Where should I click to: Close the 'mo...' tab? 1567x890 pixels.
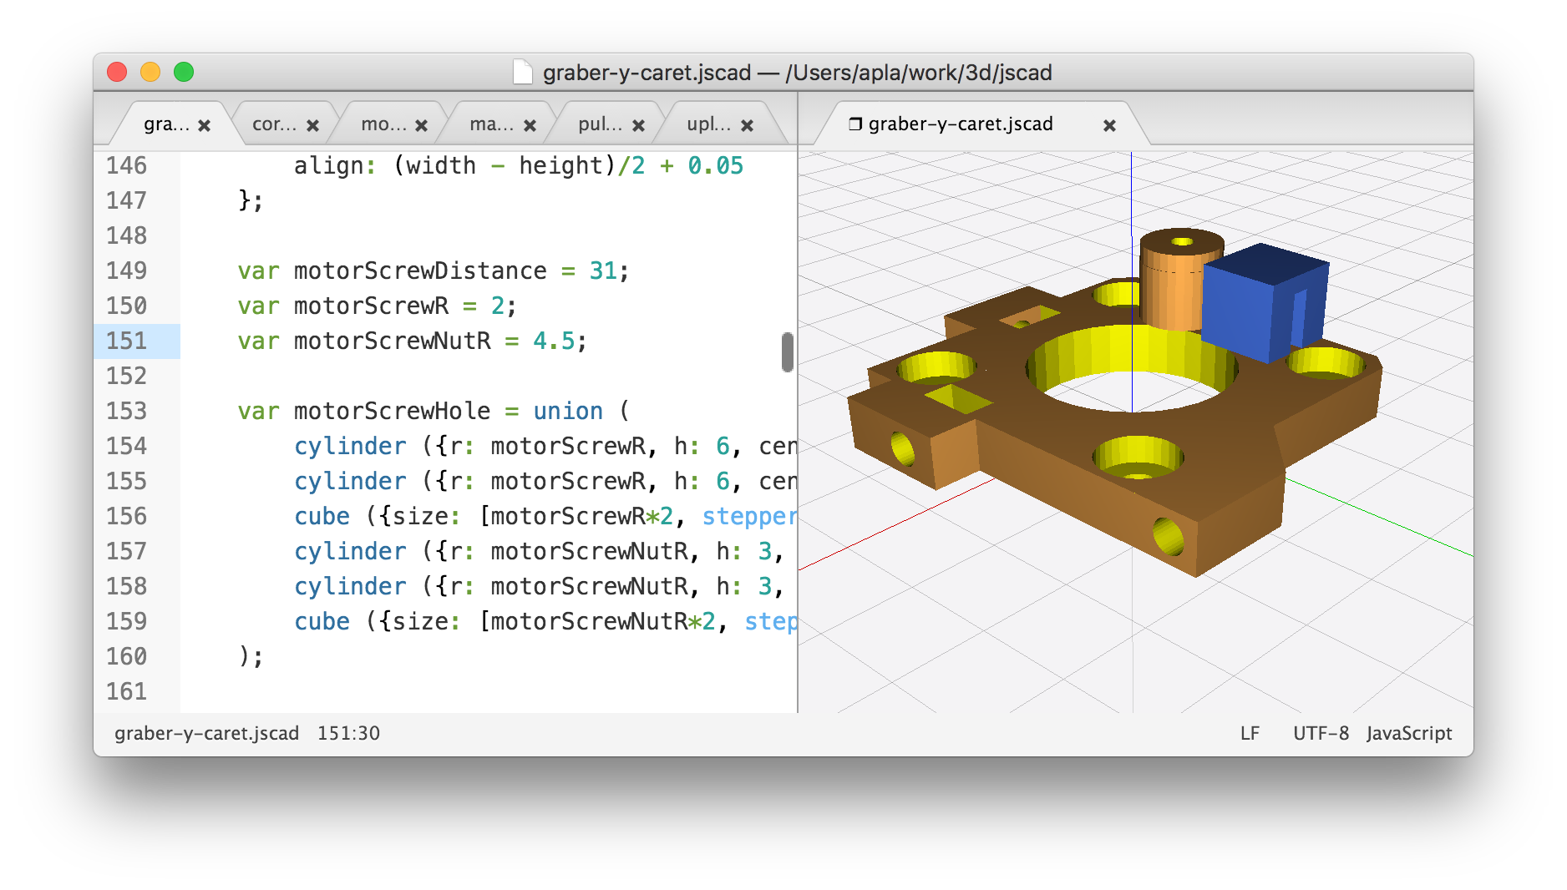(422, 125)
